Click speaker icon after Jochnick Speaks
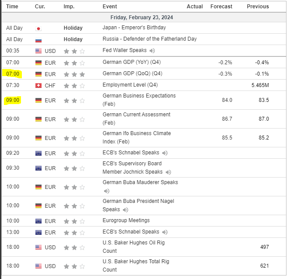290x279 pixels. point(168,172)
